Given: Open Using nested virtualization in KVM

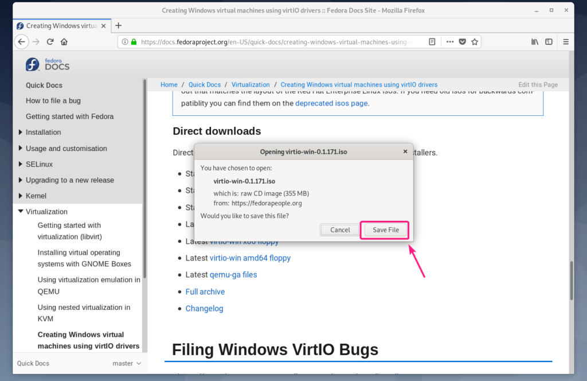Looking at the screenshot, I should click(x=84, y=313).
